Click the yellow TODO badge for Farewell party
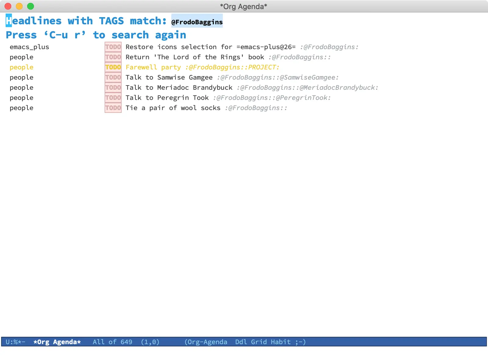This screenshot has width=488, height=356. click(x=113, y=67)
